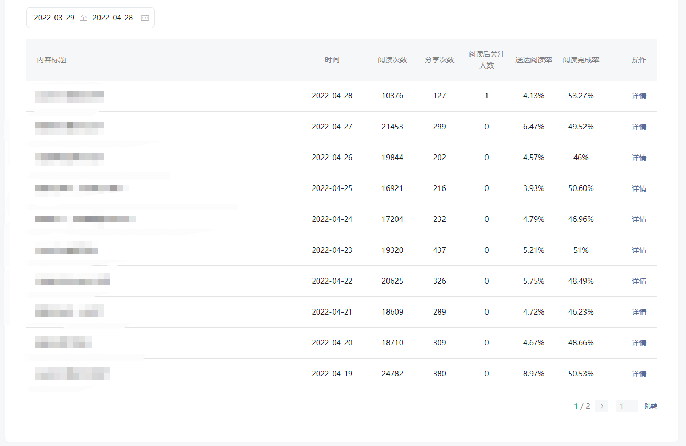Screen dimensions: 686x446
Task: Click the start date 2022-03-29 field
Action: [x=54, y=18]
